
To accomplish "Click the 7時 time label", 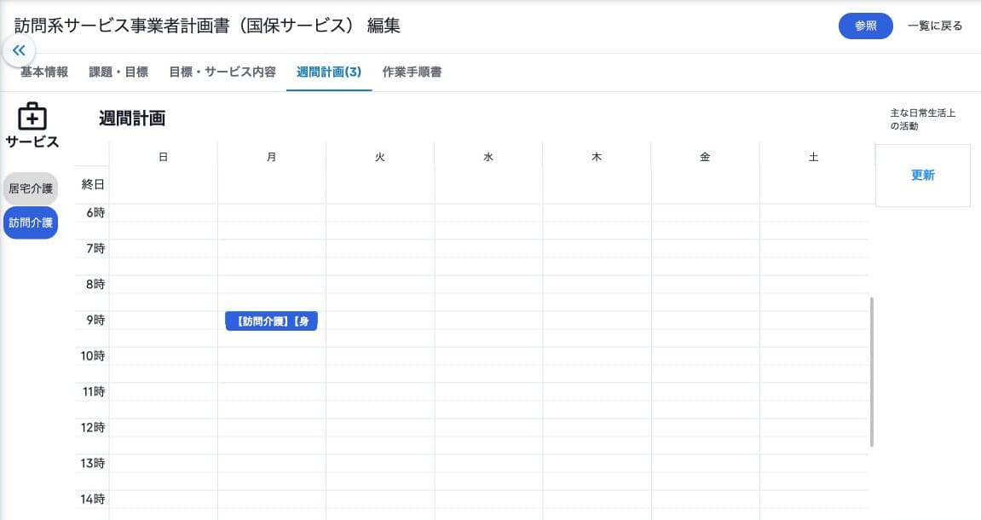I will (95, 248).
